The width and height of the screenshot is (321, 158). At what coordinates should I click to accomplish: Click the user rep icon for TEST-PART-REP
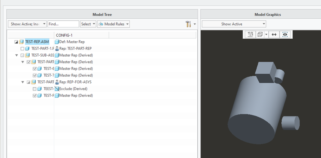pos(57,49)
